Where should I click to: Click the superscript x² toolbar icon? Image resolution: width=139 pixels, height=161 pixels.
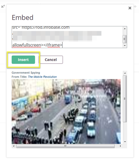click(3, 6)
